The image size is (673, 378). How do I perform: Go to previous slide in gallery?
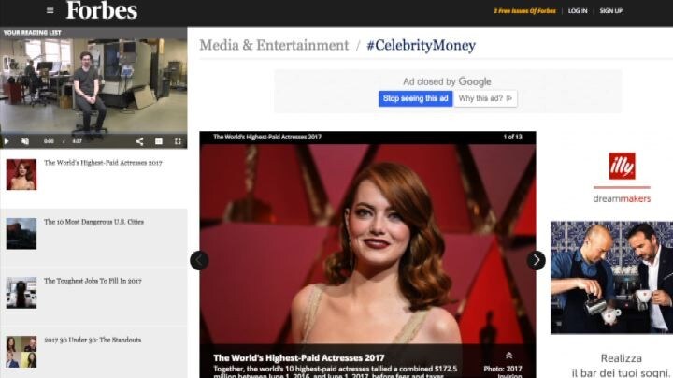[x=199, y=260]
